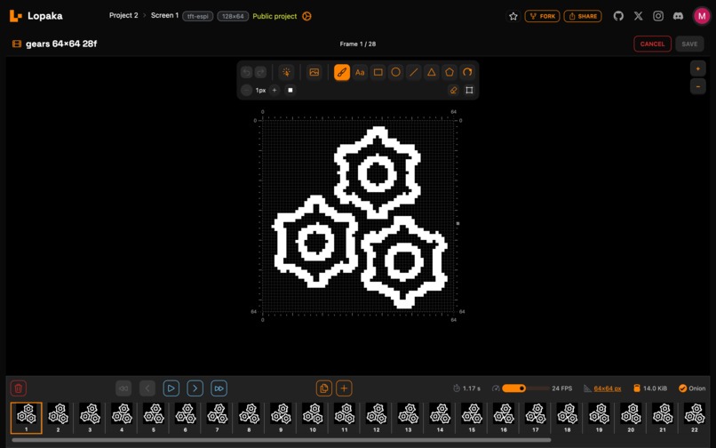Viewport: 716px width, 448px height.
Task: Select the Polygon tool
Action: click(449, 72)
